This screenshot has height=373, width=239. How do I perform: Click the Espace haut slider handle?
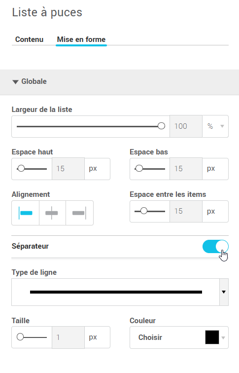(21, 169)
